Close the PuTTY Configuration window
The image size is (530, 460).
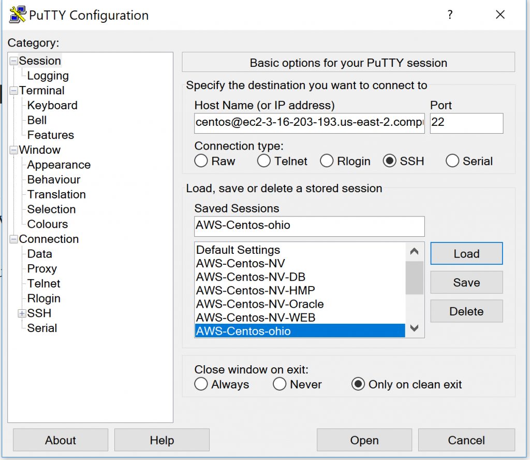(x=500, y=15)
